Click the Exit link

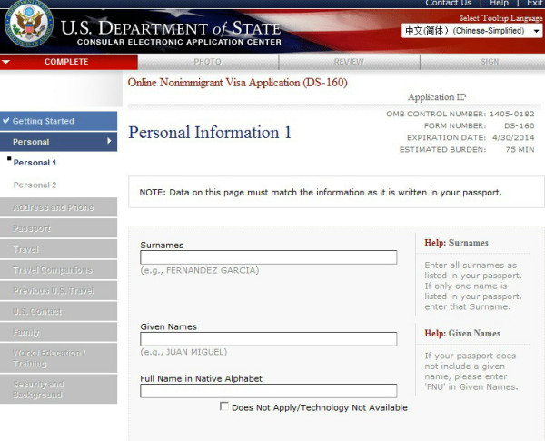(534, 4)
